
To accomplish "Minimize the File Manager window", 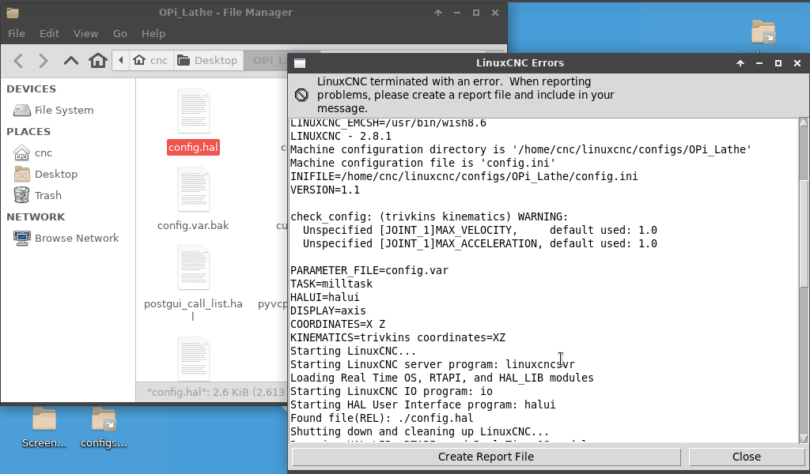I will [x=457, y=13].
